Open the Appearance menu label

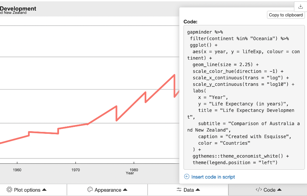[108, 190]
